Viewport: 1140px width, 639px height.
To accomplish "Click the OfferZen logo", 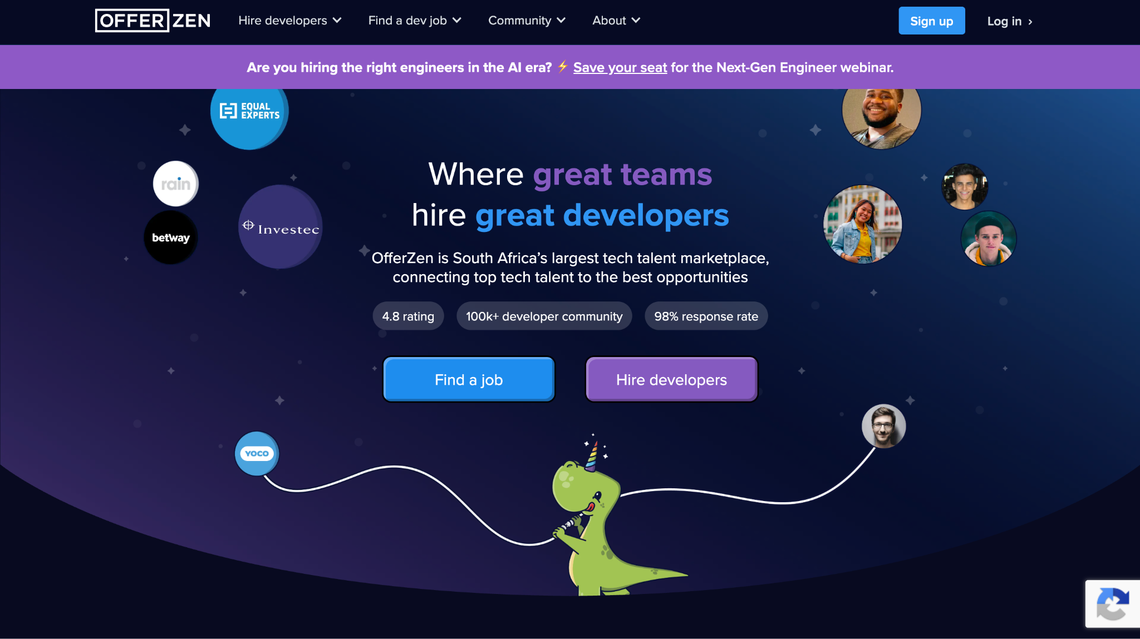I will coord(153,21).
